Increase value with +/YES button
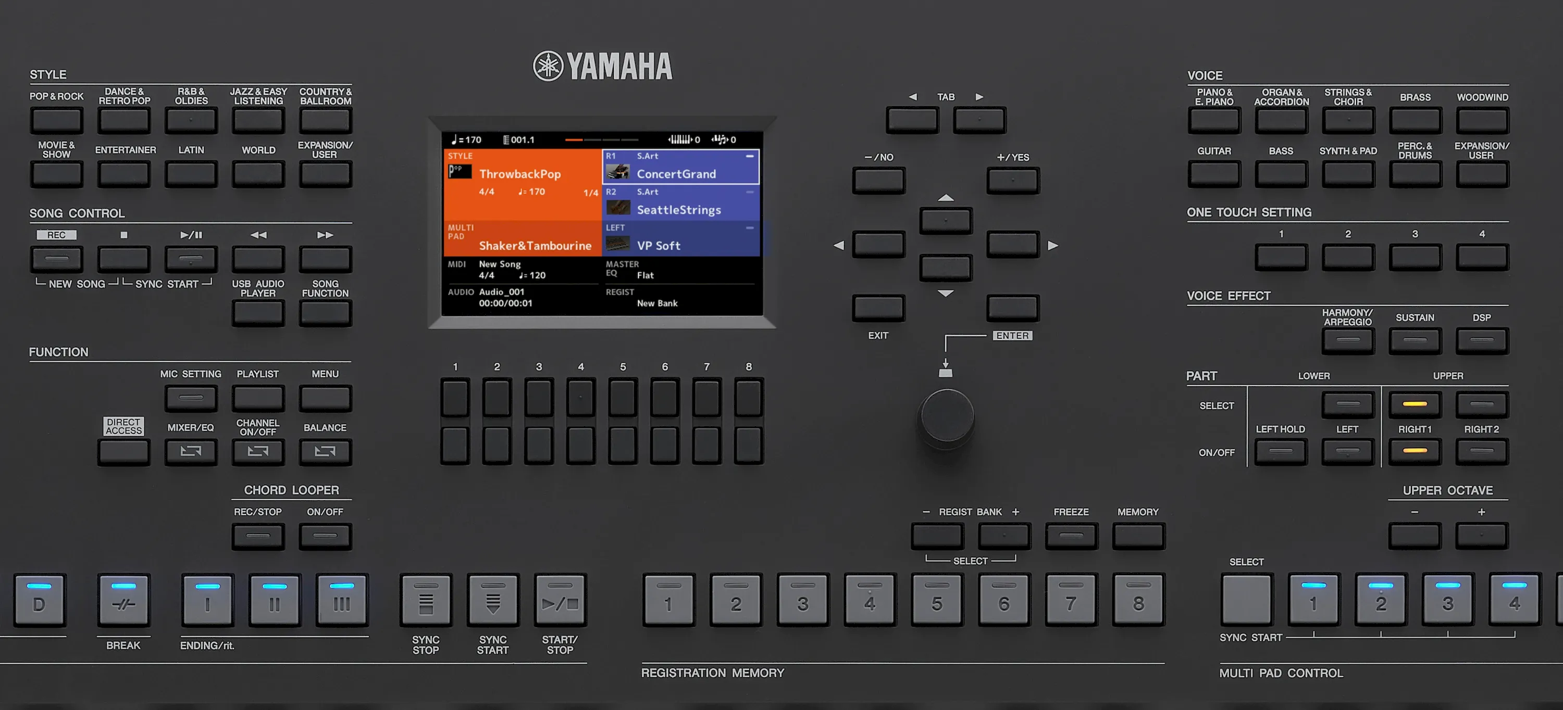 click(x=1013, y=181)
